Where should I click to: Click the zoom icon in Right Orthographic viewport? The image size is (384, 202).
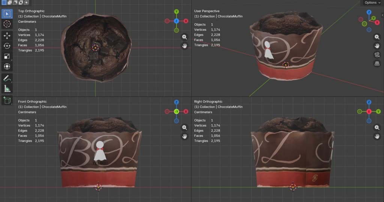click(377, 128)
